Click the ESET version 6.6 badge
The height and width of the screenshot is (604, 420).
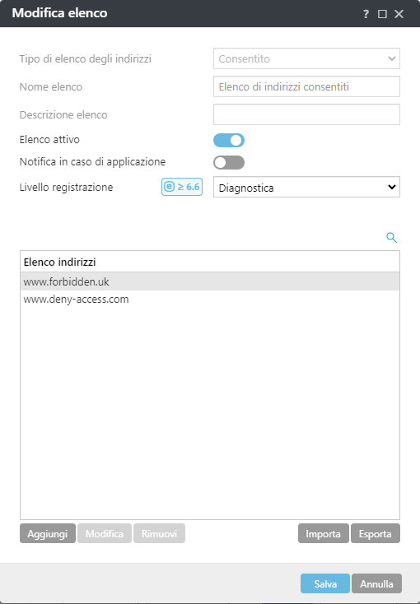(182, 187)
